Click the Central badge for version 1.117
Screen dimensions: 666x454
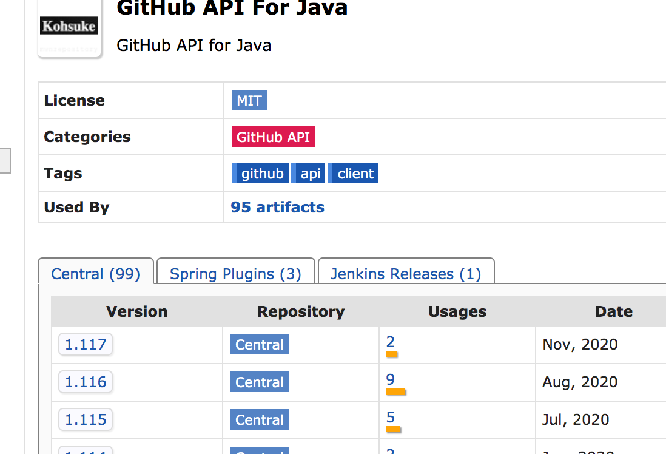(x=260, y=345)
